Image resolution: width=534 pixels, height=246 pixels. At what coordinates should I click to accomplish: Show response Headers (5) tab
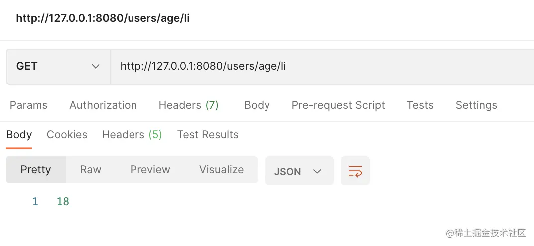click(x=132, y=135)
